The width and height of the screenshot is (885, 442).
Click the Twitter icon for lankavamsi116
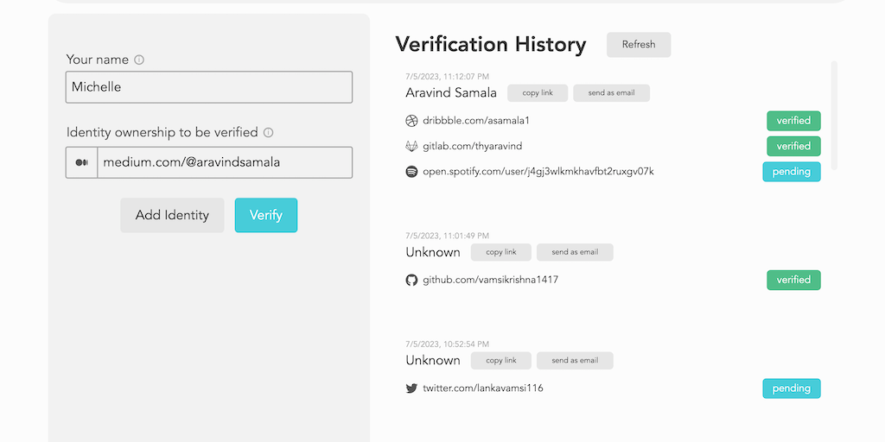(411, 388)
